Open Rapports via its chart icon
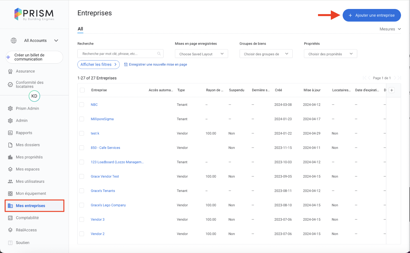Viewport: 410px width, 253px height. (x=10, y=133)
